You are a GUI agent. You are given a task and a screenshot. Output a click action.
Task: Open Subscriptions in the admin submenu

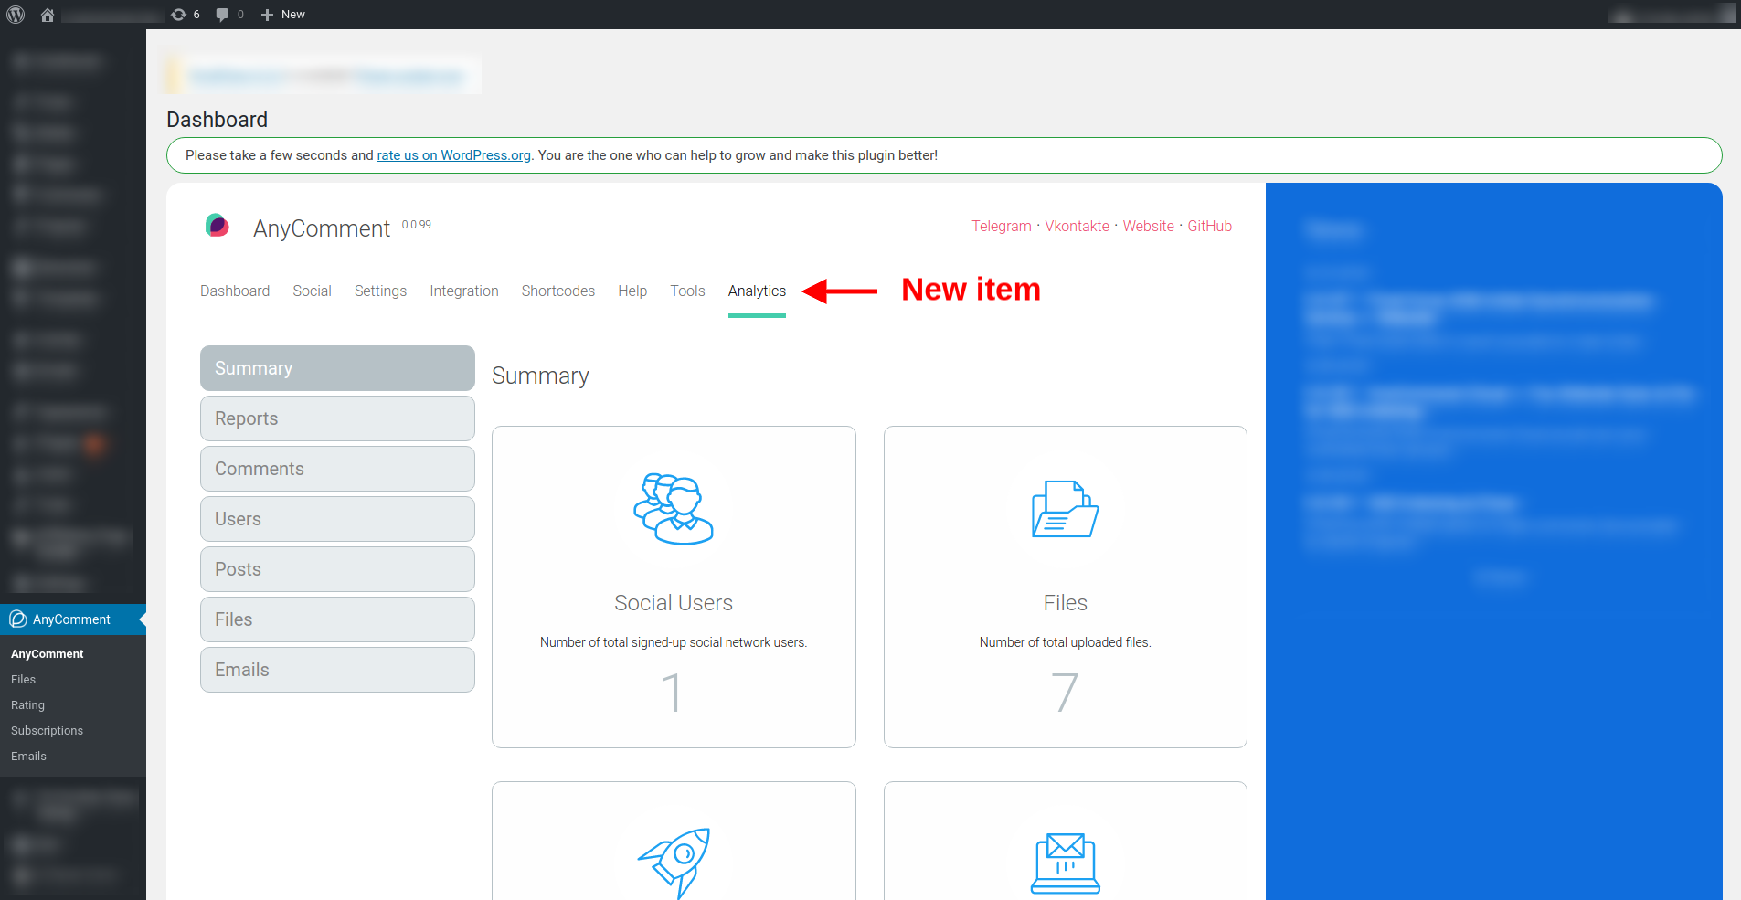point(47,731)
